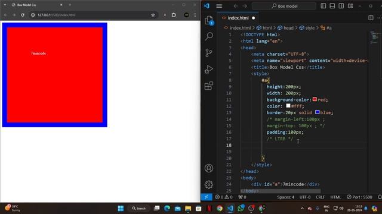Viewport: 382px width, 214px height.
Task: Bookmark this page with the star icon
Action: (x=153, y=15)
